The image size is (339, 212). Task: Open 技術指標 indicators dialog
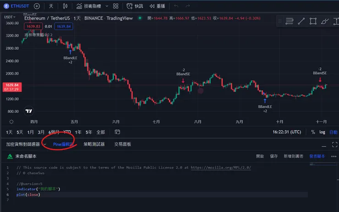88,6
